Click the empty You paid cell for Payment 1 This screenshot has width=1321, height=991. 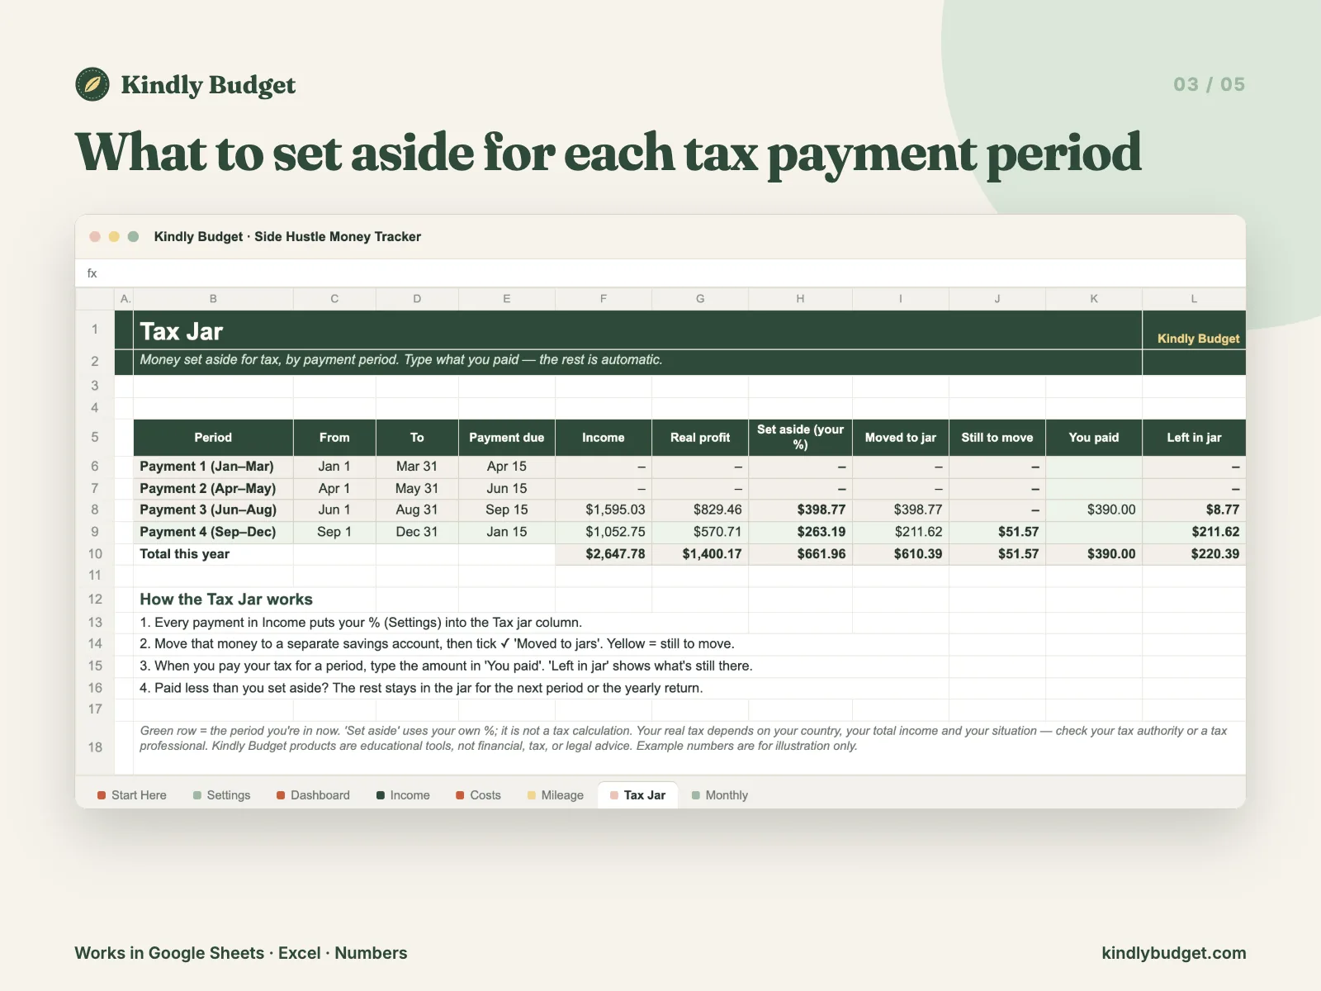[x=1094, y=467]
